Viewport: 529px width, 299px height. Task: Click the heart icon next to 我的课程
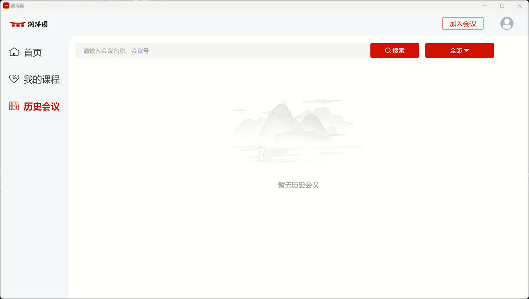pos(14,79)
